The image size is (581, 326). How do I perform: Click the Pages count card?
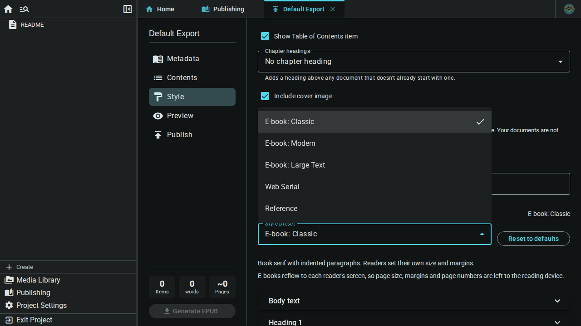tap(222, 287)
